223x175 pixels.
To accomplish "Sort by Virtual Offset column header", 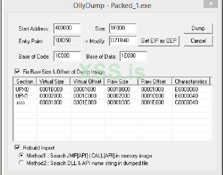I will 87,82.
